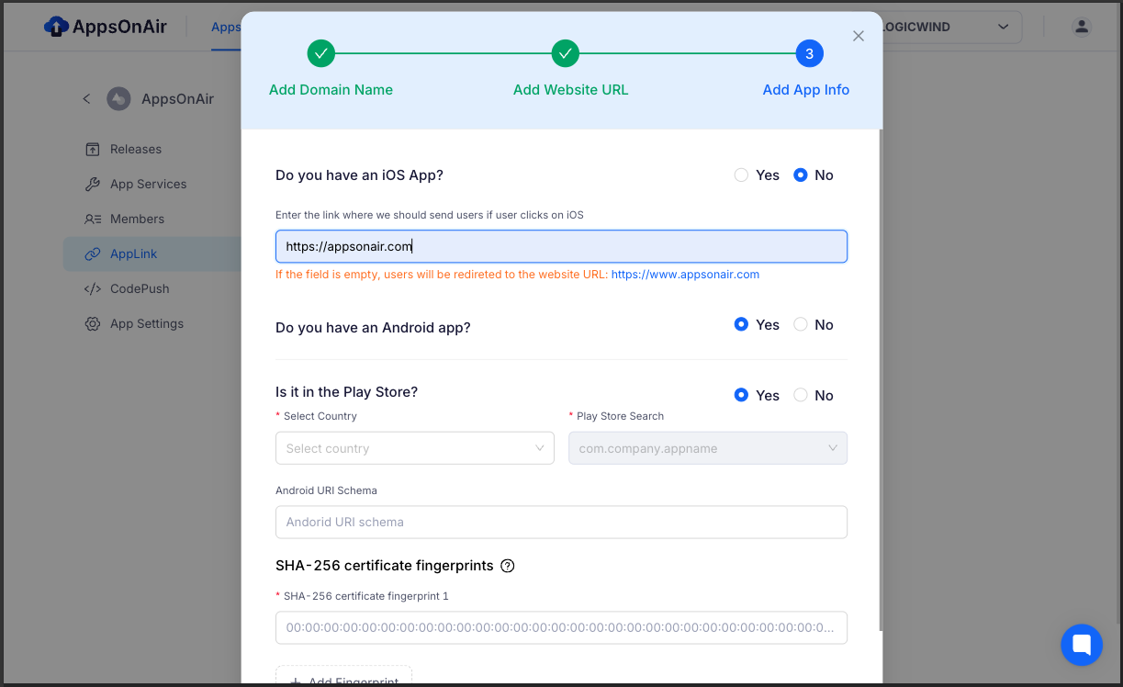Choose No for Play Store question
This screenshot has height=687, width=1123.
[801, 396]
